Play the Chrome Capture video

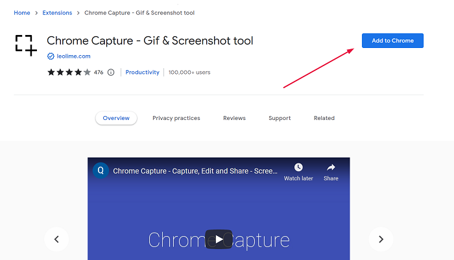219,239
